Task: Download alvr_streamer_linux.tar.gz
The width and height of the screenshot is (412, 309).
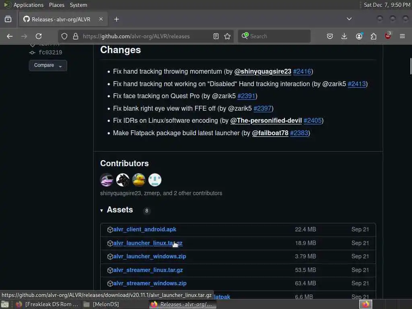Action: click(x=148, y=270)
